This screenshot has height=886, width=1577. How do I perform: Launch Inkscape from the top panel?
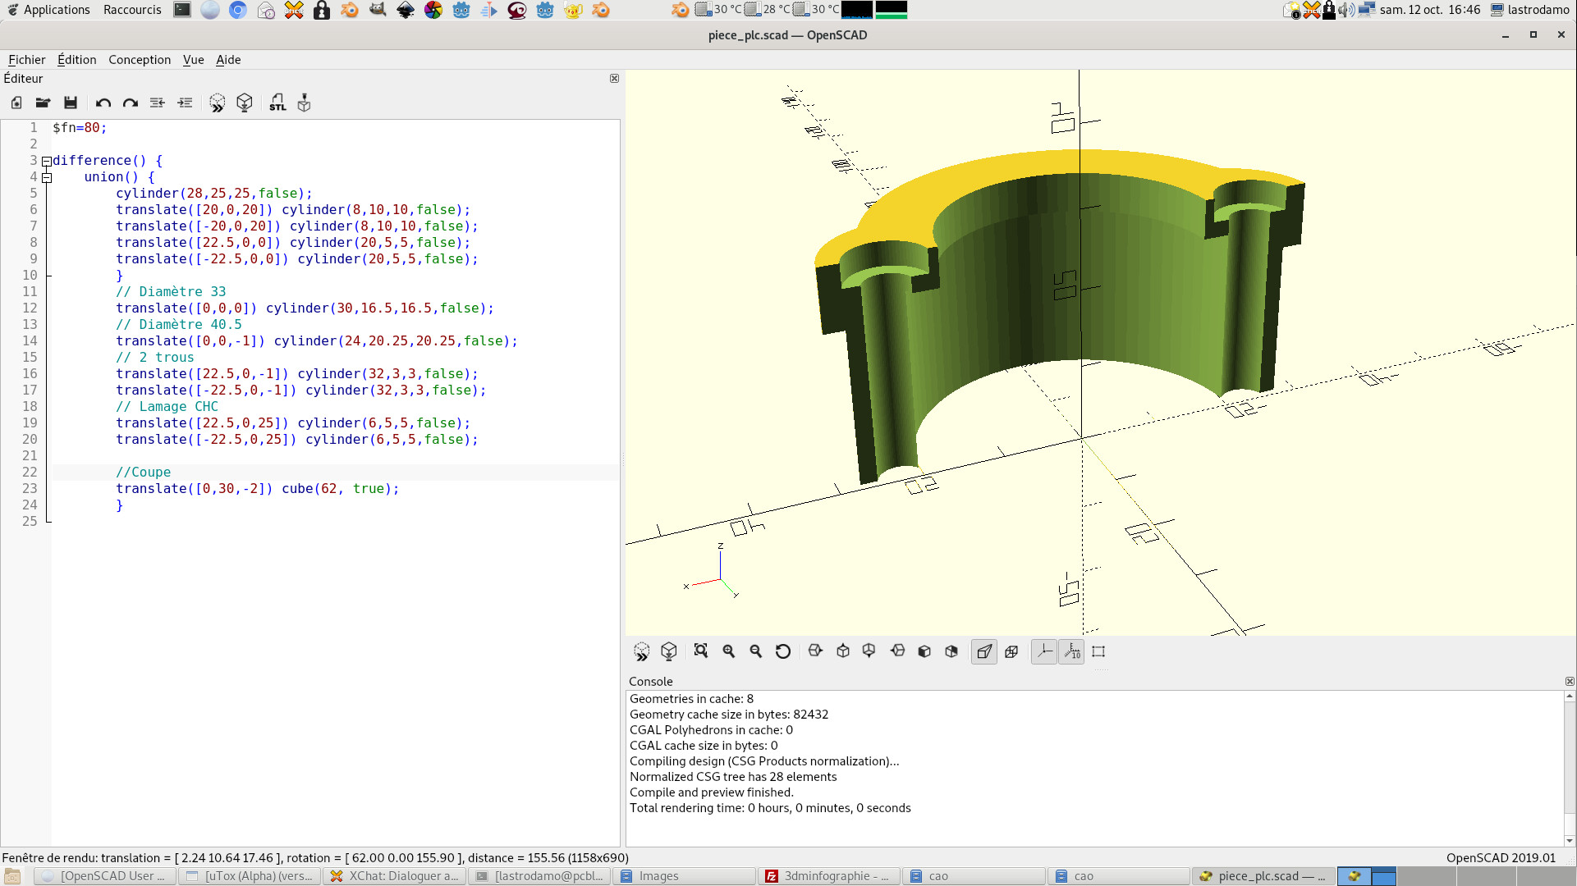click(406, 10)
